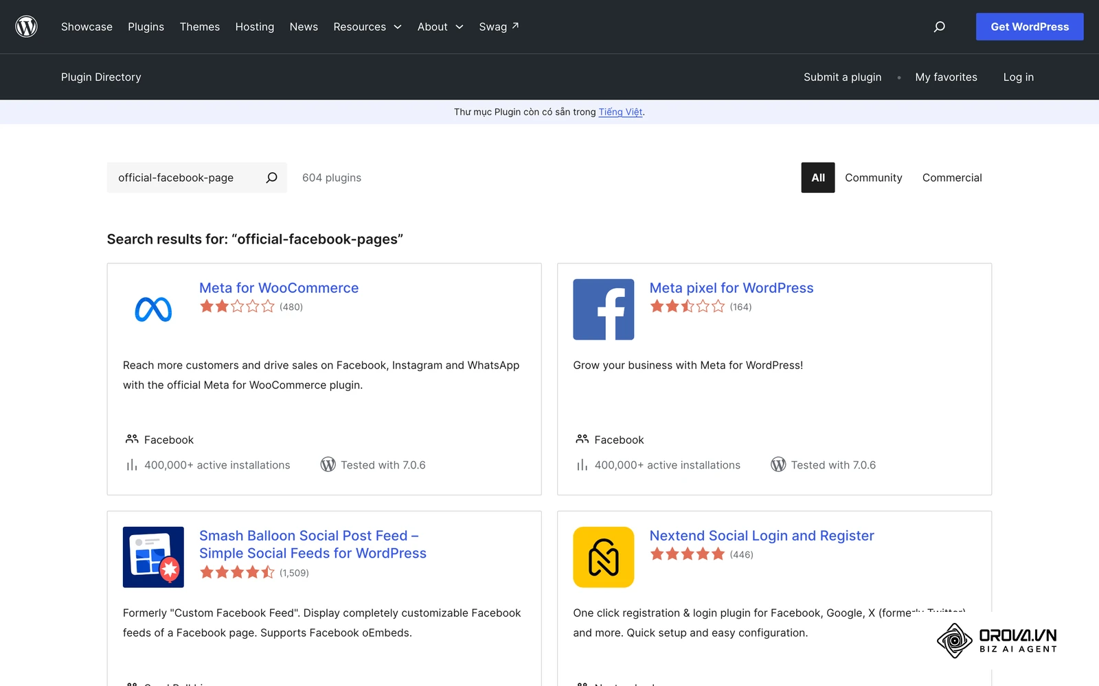Click WordPress tested icon in Meta for WooCommerce card
This screenshot has height=686, width=1099.
coord(328,464)
